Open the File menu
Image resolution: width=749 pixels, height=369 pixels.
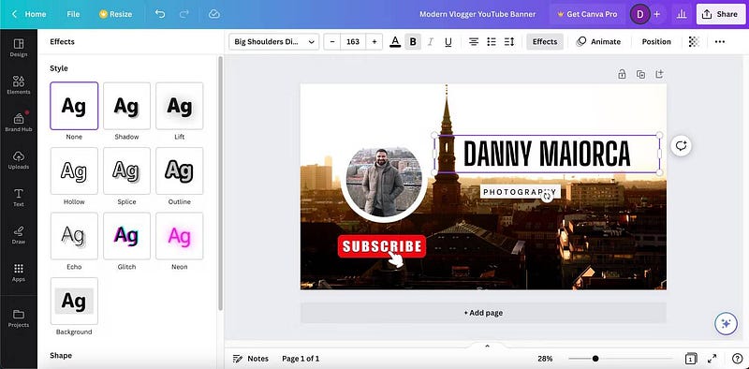point(73,14)
